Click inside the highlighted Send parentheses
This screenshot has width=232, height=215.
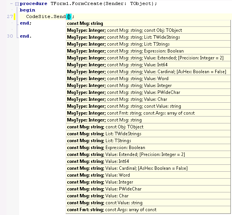[69, 16]
